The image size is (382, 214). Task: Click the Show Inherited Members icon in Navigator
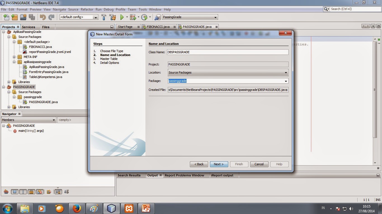point(6,192)
